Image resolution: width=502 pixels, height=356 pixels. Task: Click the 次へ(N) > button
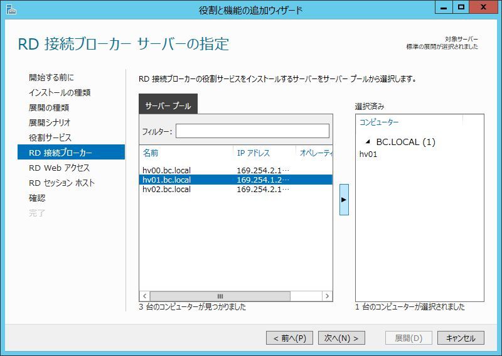click(x=341, y=338)
